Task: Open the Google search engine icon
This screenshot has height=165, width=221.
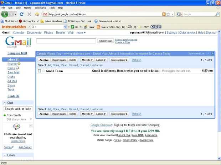Action: [x=179, y=14]
